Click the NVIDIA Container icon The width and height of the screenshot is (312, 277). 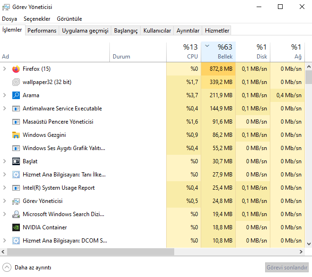(16, 227)
